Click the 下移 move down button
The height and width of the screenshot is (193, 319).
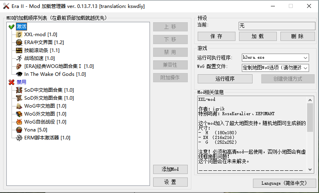[170, 39]
